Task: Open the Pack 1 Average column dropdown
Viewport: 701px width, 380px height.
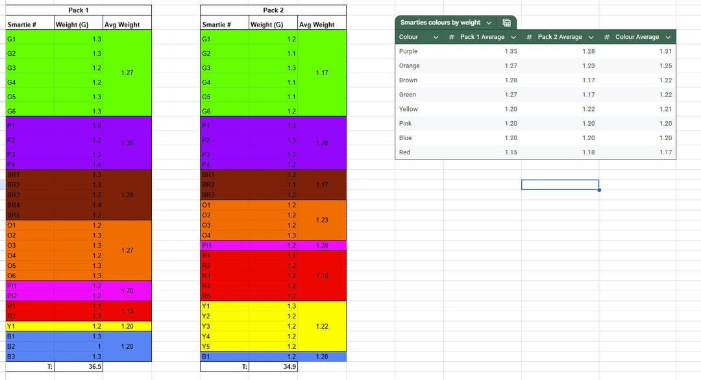Action: coord(513,37)
